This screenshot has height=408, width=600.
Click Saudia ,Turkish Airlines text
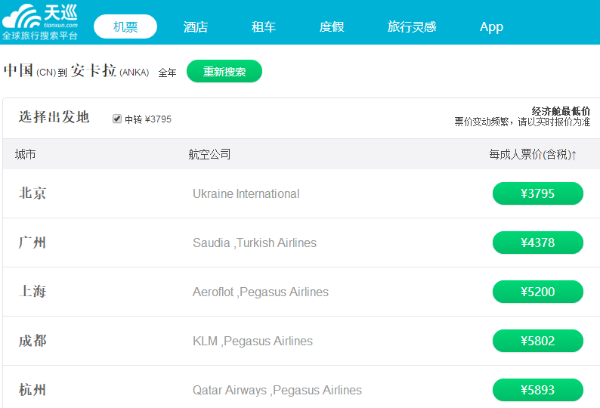pyautogui.click(x=255, y=243)
